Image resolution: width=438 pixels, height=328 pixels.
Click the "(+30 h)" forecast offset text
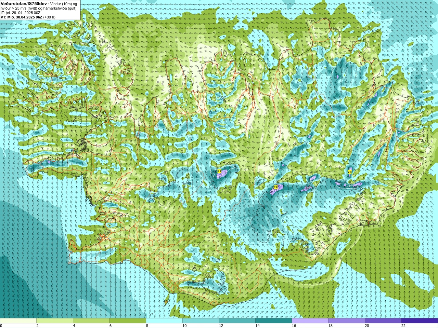(x=50, y=17)
